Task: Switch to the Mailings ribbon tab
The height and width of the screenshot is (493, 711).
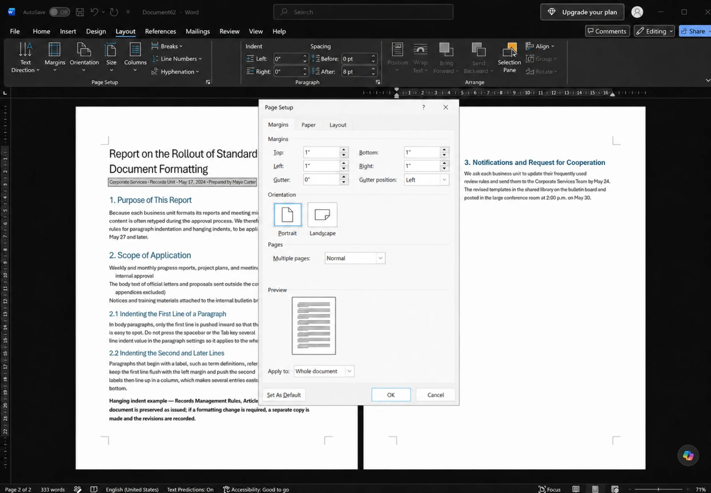Action: tap(198, 31)
